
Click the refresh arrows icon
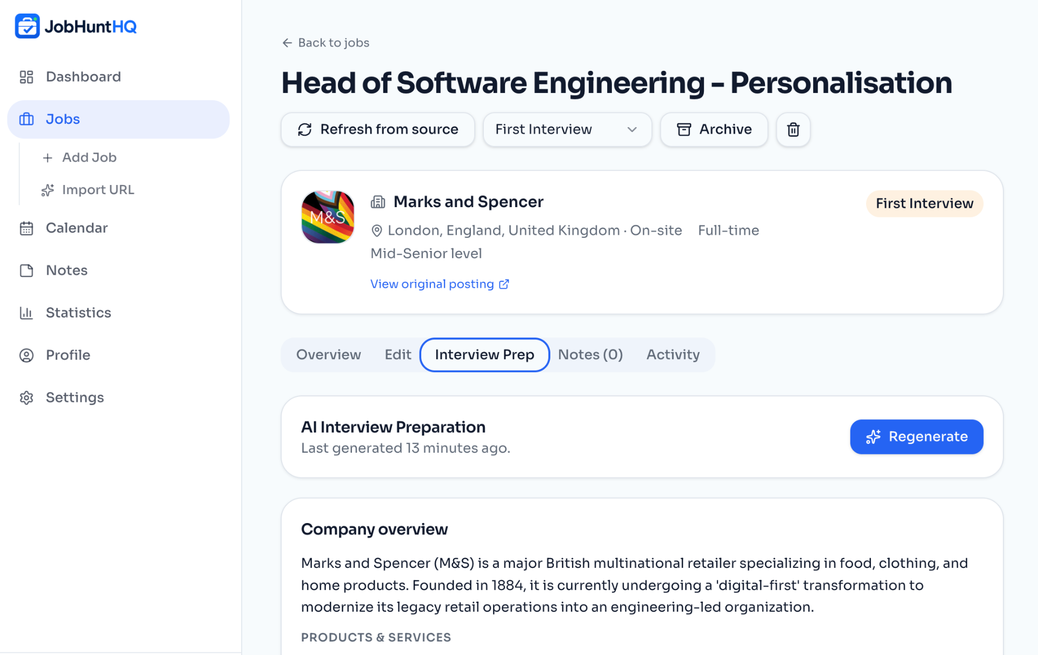click(x=305, y=129)
